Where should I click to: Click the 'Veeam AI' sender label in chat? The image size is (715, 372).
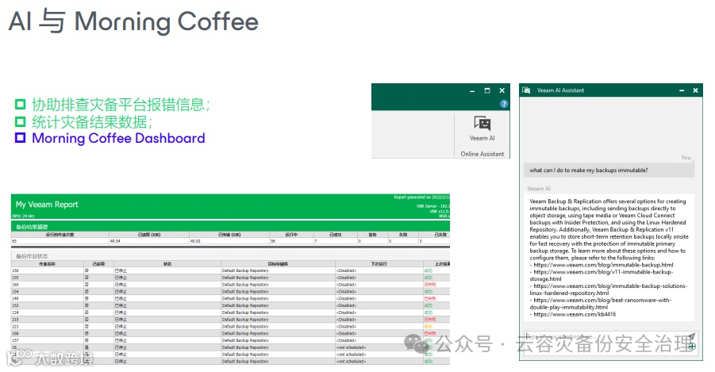point(539,188)
